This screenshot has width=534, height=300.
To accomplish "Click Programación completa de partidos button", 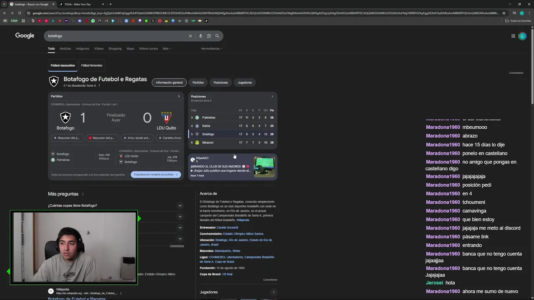I will pyautogui.click(x=156, y=175).
